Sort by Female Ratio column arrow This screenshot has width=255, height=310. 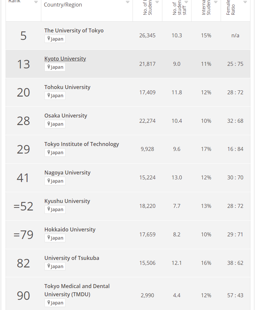[x=245, y=3]
